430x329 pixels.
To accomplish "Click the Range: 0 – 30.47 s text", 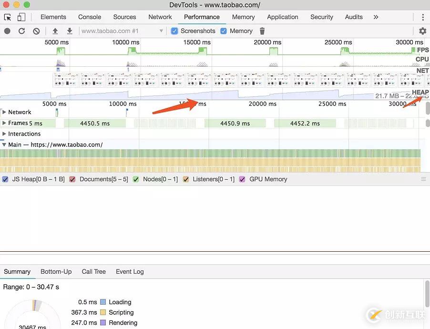I will (x=31, y=287).
